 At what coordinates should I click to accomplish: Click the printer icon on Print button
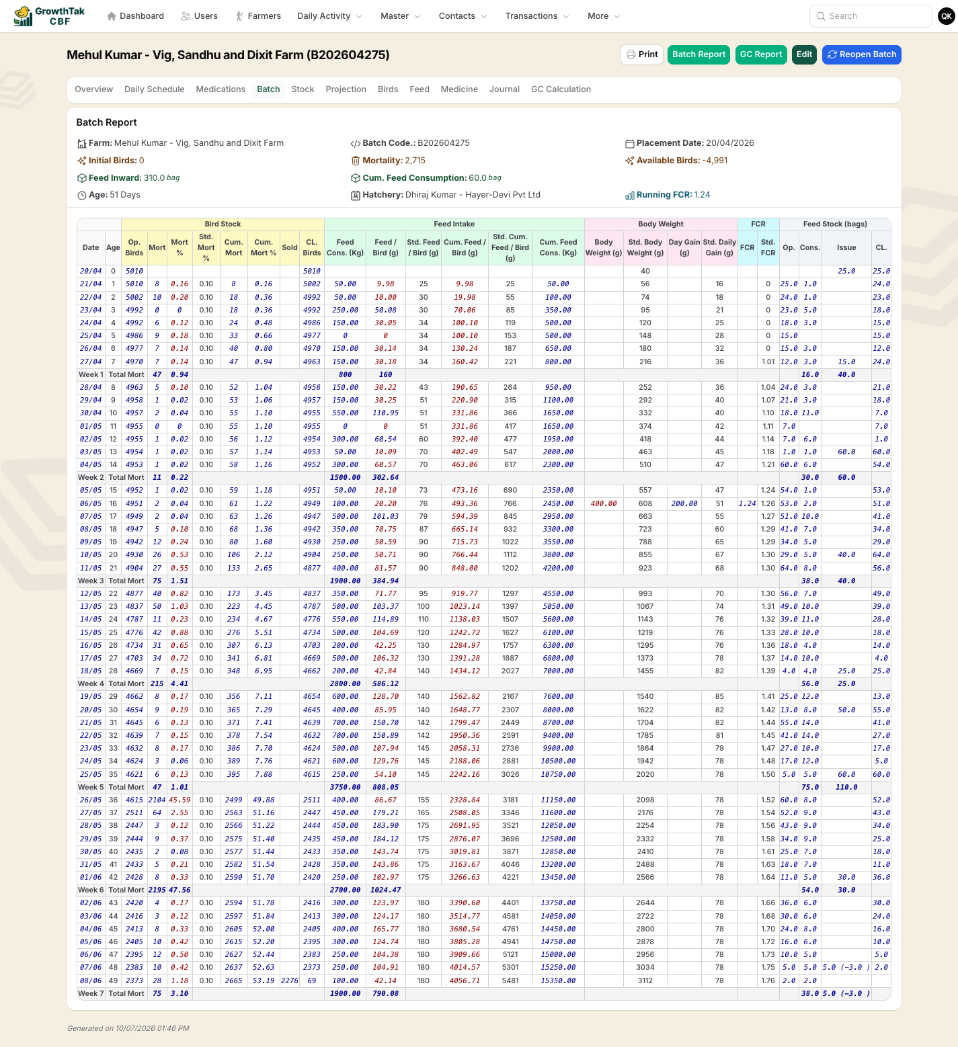pyautogui.click(x=631, y=54)
